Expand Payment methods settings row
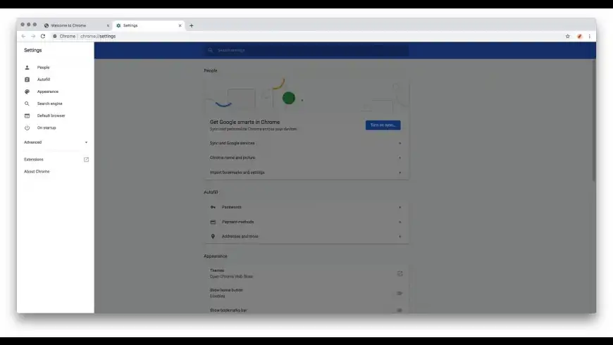The width and height of the screenshot is (613, 345). point(306,222)
